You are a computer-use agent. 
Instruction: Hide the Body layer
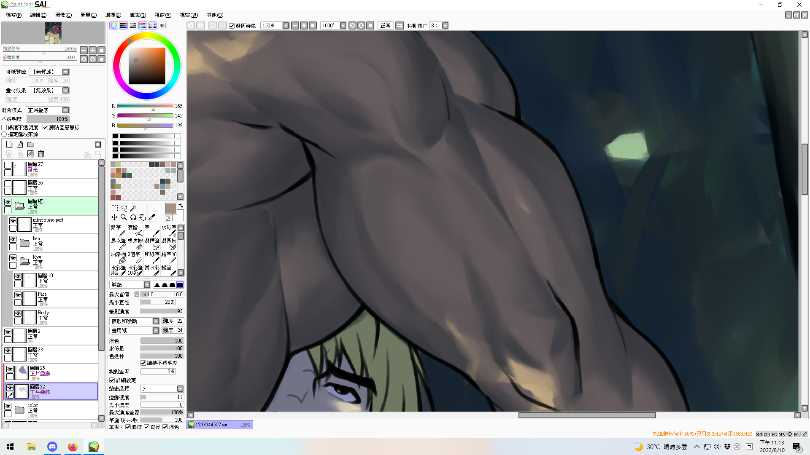[18, 313]
